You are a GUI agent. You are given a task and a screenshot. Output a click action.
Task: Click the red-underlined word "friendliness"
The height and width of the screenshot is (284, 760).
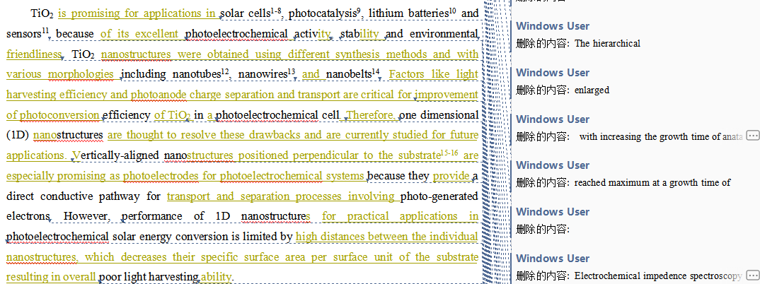pos(34,54)
